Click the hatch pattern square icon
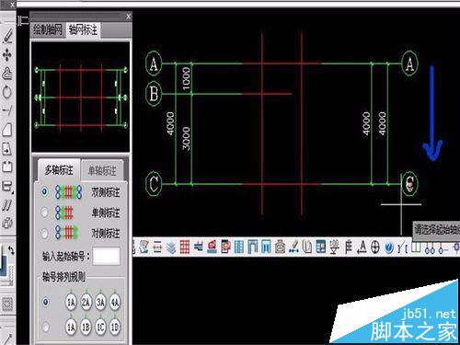Image resolution: width=460 pixels, height=345 pixels. 7,304
